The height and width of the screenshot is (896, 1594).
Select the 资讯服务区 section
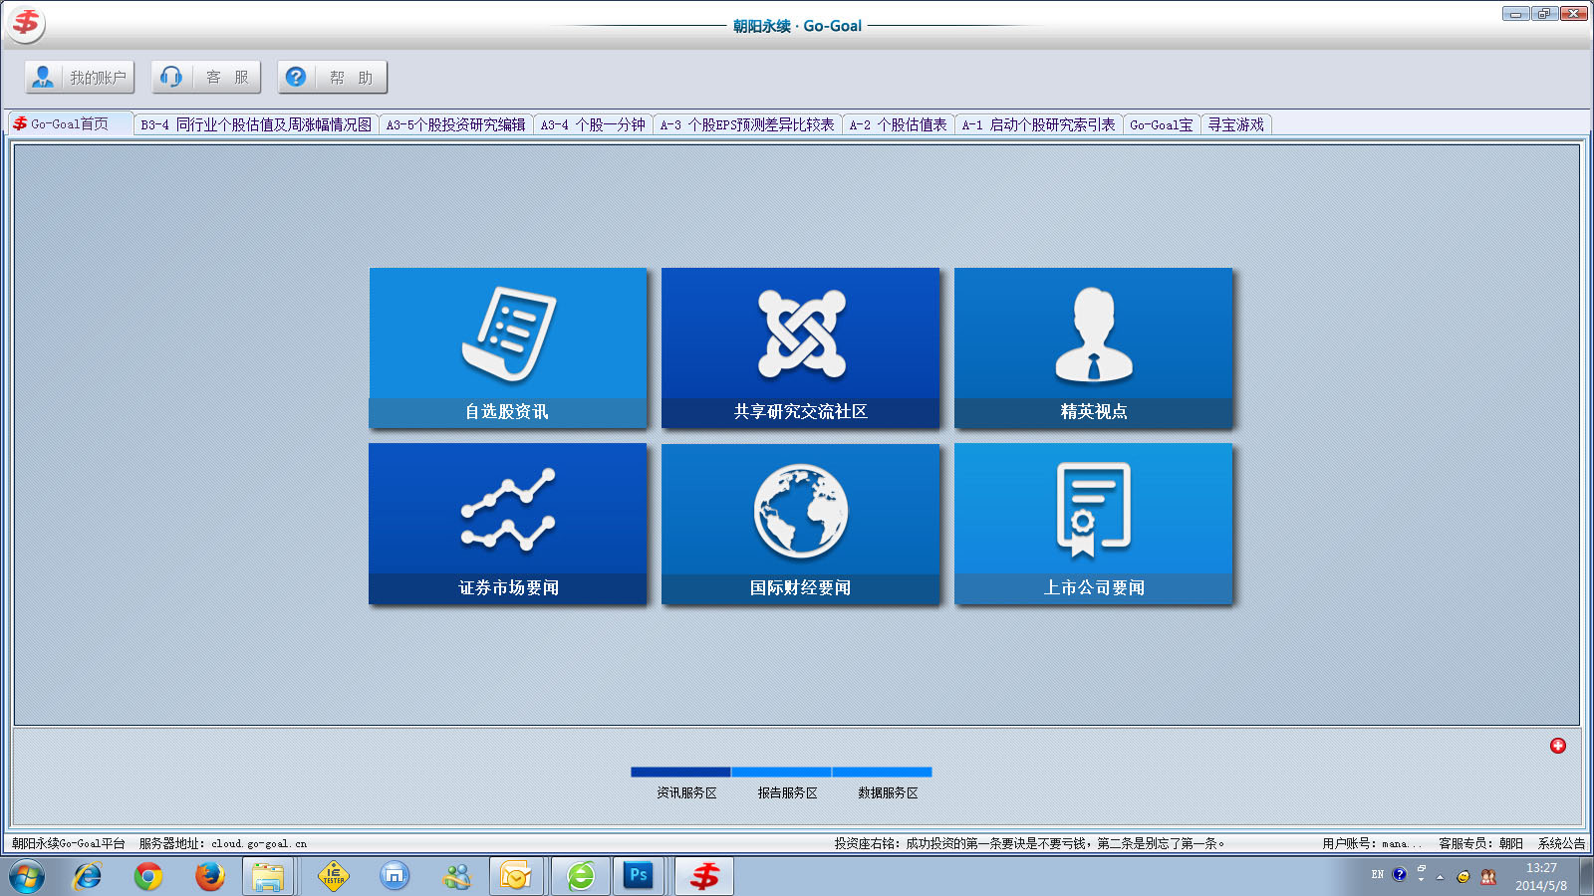(x=686, y=792)
